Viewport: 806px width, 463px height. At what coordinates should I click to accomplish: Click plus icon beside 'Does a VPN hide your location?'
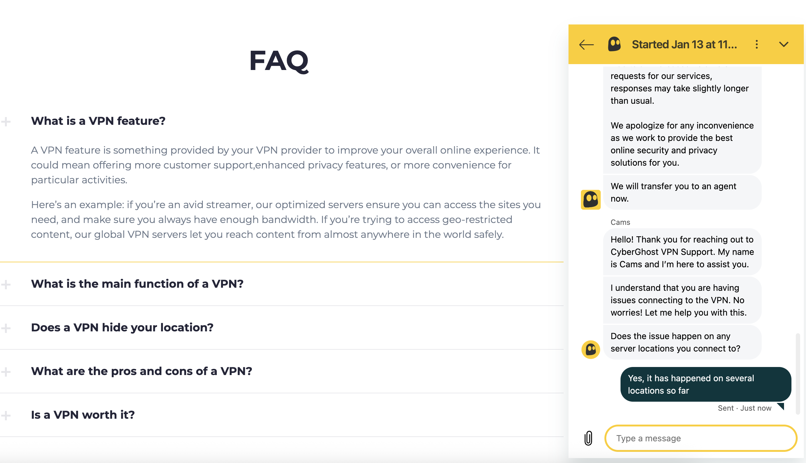point(6,328)
